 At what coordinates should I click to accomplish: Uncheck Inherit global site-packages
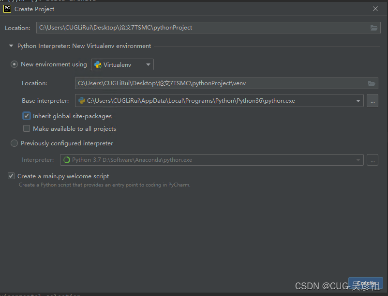[x=27, y=116]
